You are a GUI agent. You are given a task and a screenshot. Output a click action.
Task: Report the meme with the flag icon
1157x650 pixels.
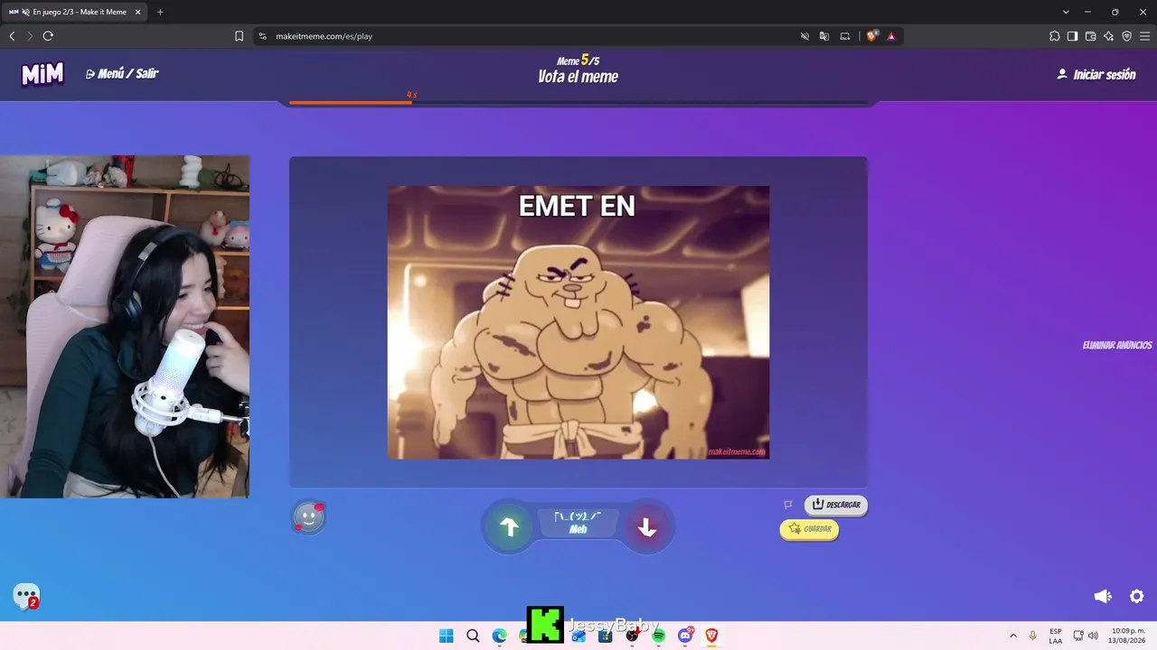(788, 505)
